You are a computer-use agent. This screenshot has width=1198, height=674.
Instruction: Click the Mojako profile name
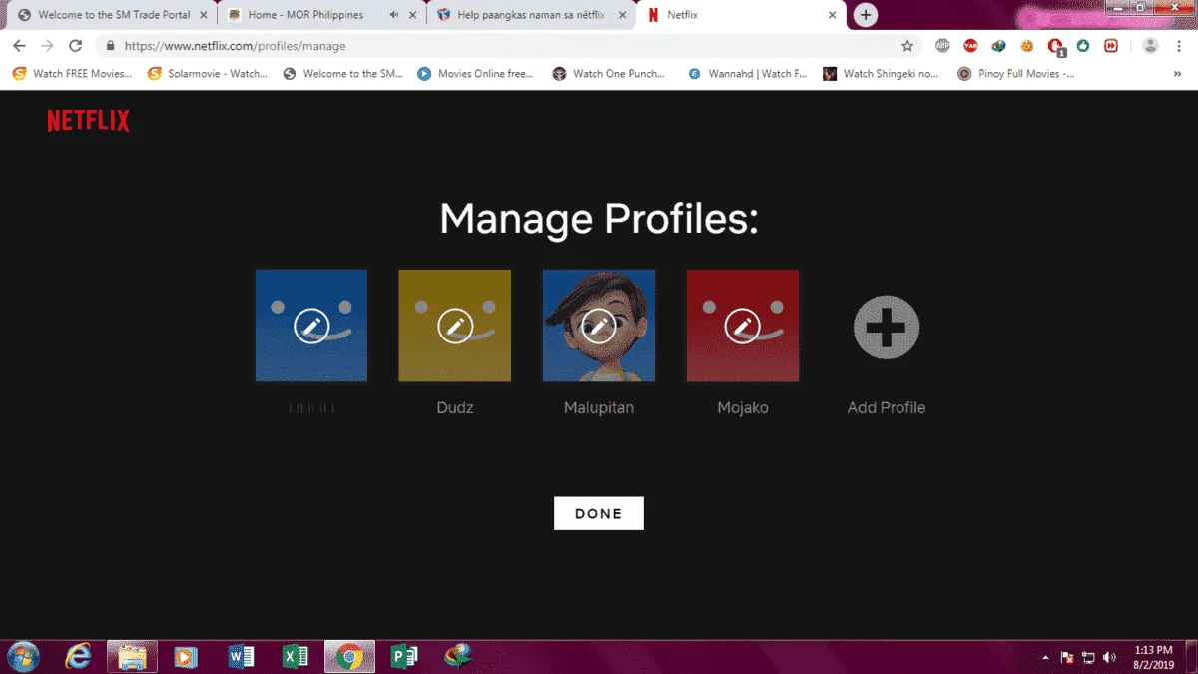(x=743, y=408)
